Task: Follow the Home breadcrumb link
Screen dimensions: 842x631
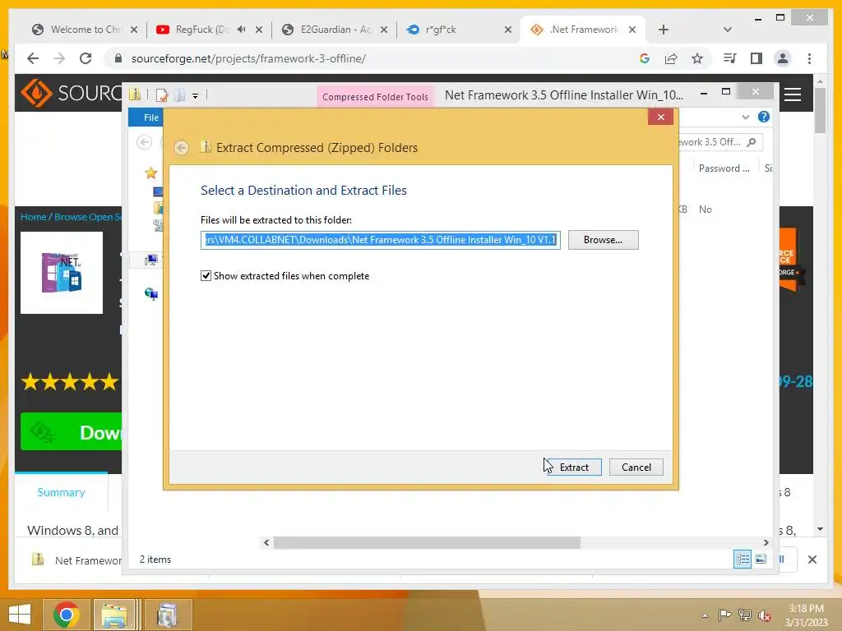Action: click(x=33, y=217)
